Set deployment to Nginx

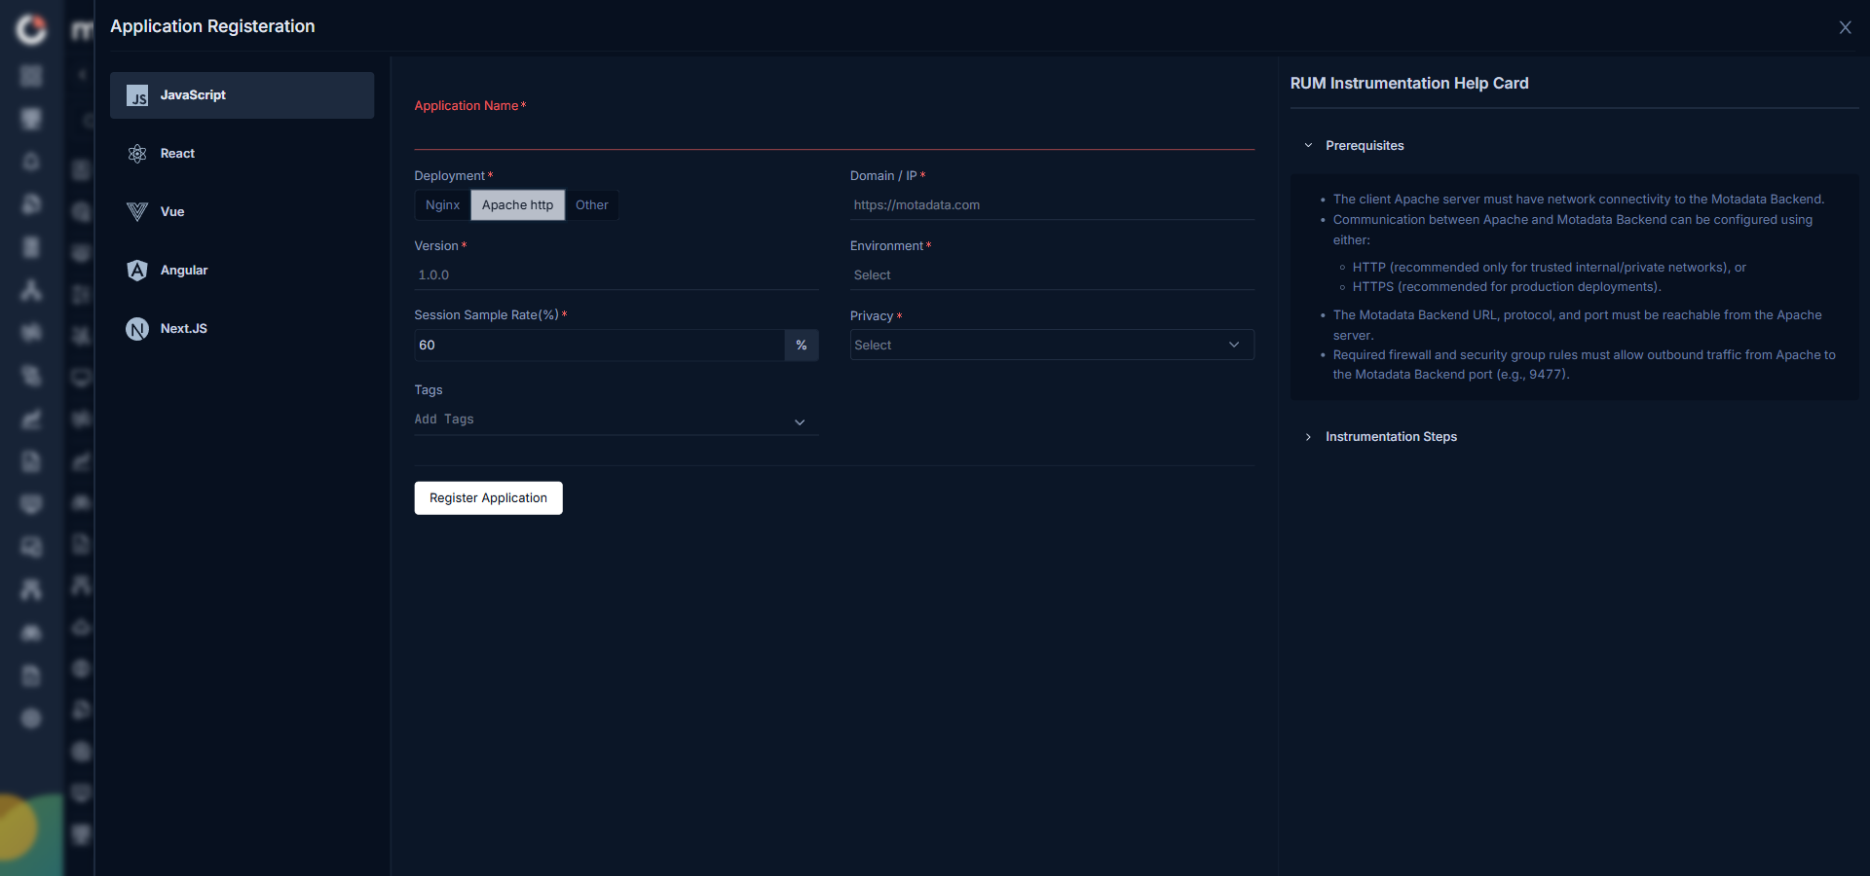(442, 205)
